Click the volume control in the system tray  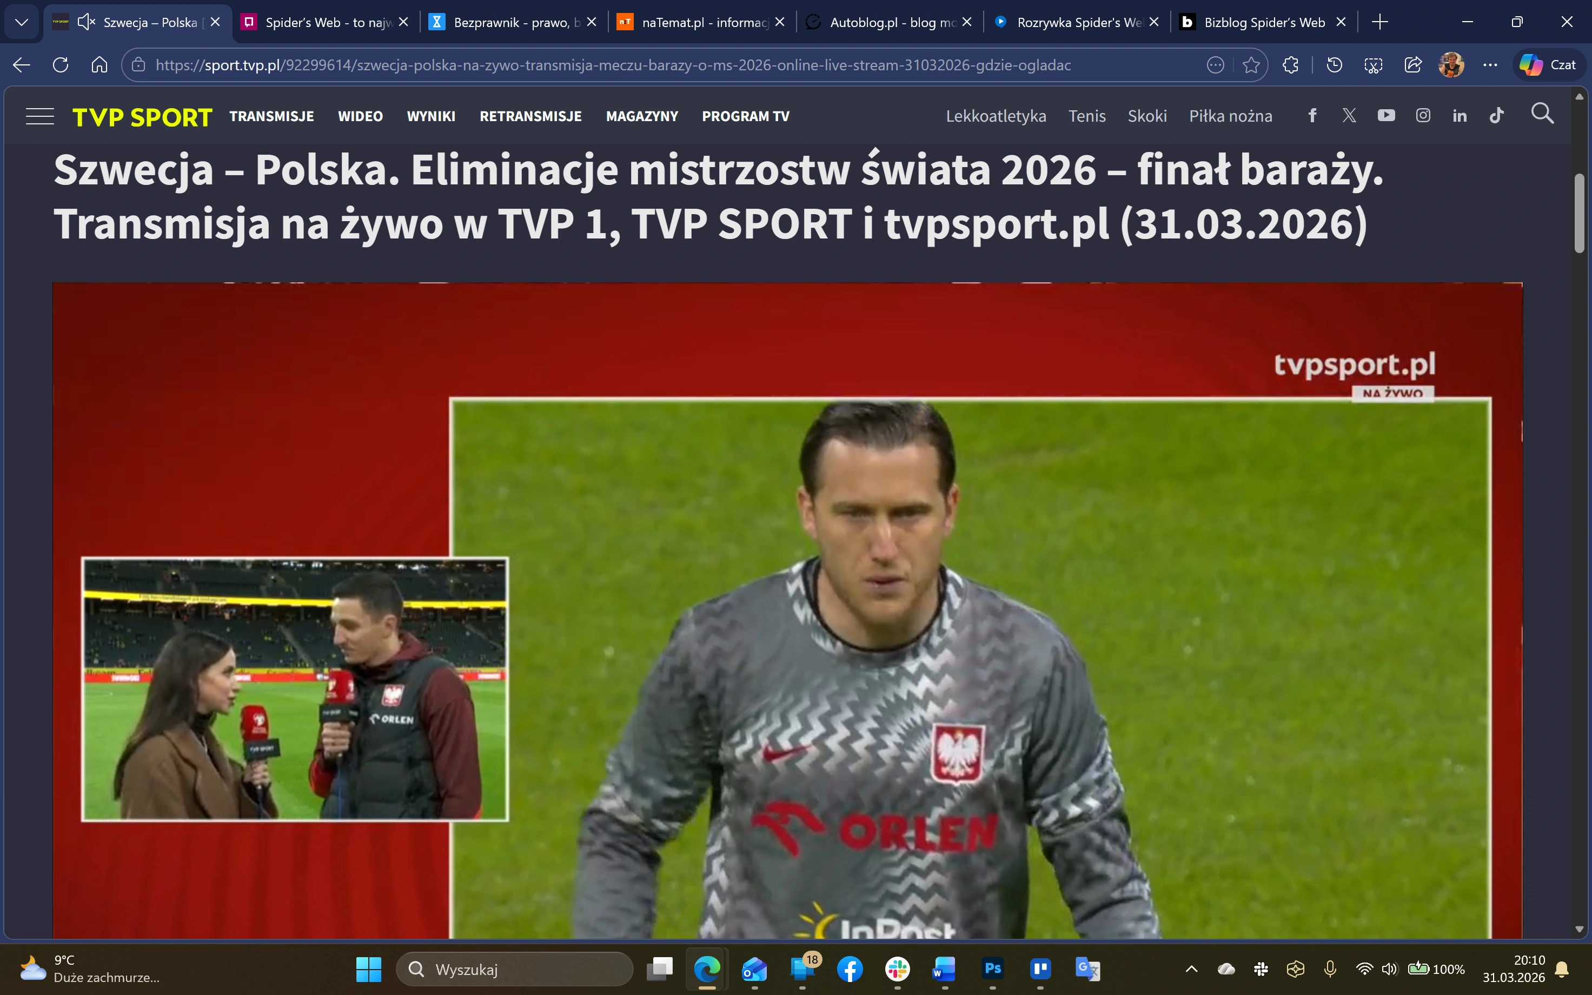[x=1390, y=969]
